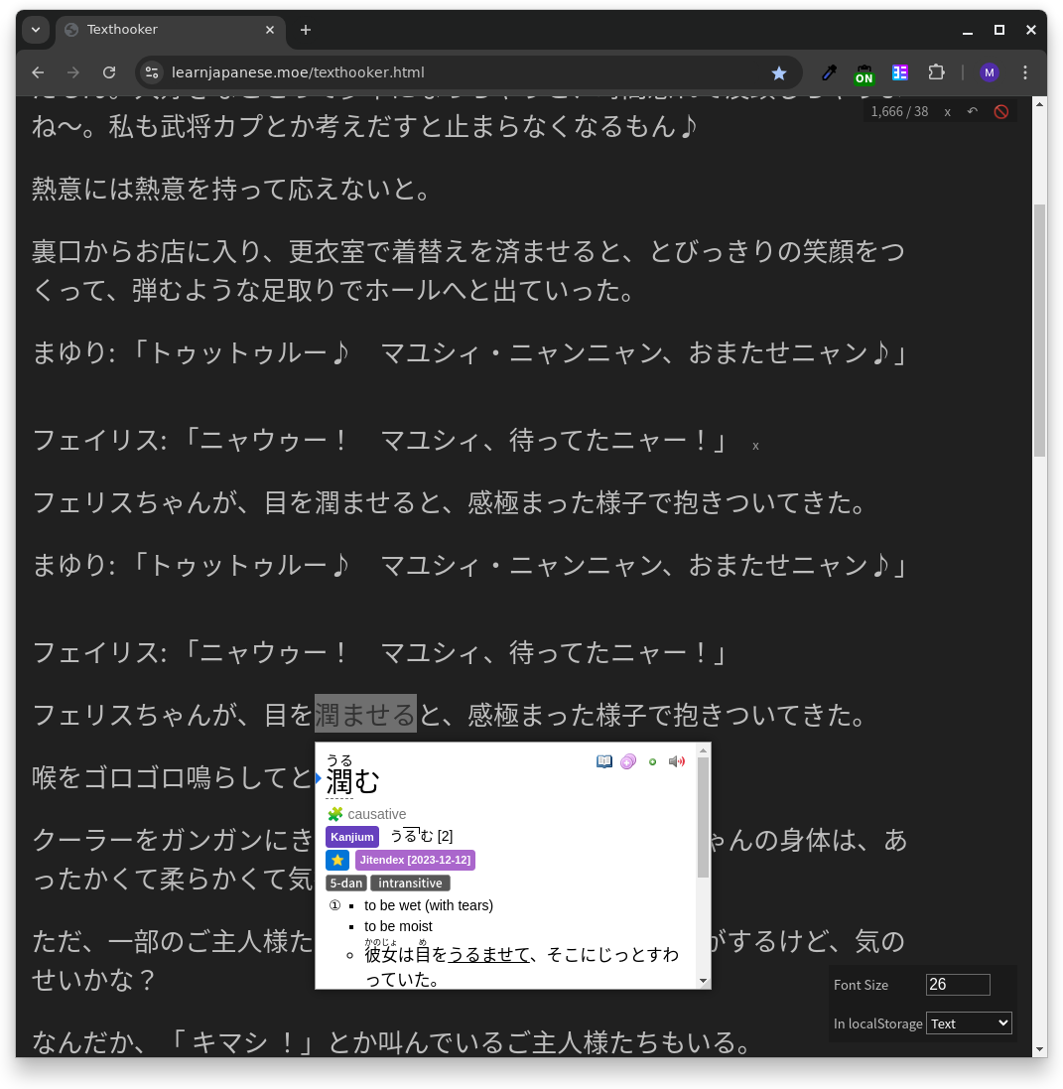Click the undo arrow next to counter
The width and height of the screenshot is (1063, 1089).
tap(972, 111)
